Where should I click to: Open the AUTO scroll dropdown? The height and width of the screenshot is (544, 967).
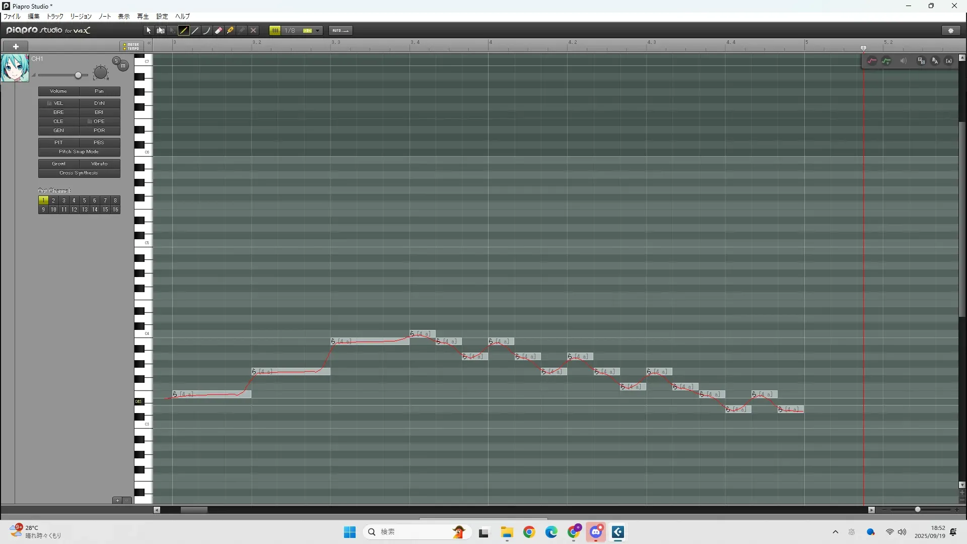coord(340,31)
